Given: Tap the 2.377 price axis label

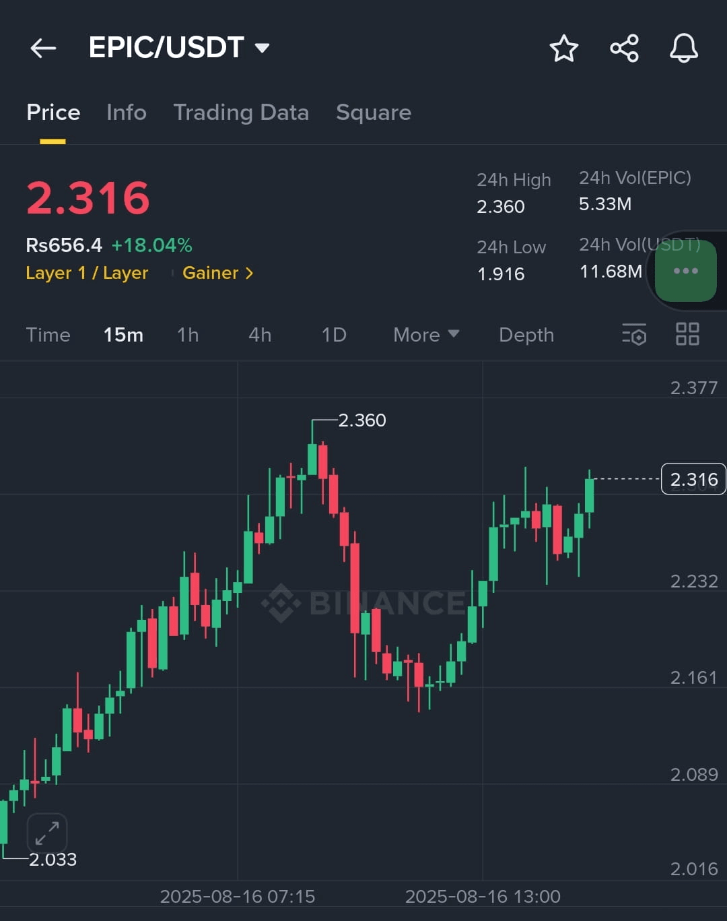Looking at the screenshot, I should point(694,388).
